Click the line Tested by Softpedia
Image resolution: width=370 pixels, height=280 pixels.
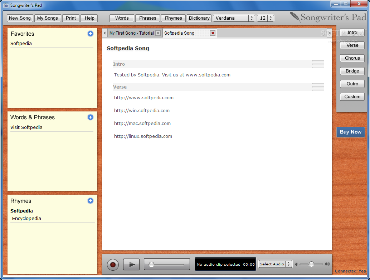(172, 75)
